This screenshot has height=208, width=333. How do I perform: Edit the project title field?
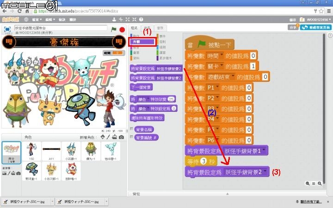[61, 28]
